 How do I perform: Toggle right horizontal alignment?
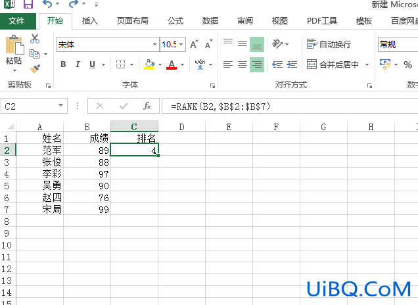pos(257,64)
